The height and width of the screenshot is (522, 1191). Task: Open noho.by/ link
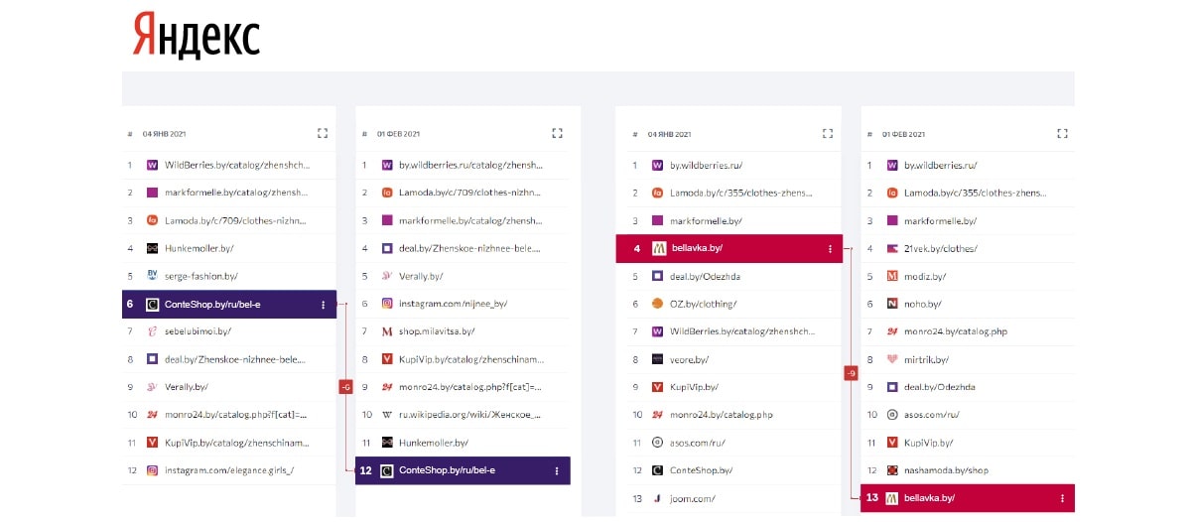(x=923, y=304)
